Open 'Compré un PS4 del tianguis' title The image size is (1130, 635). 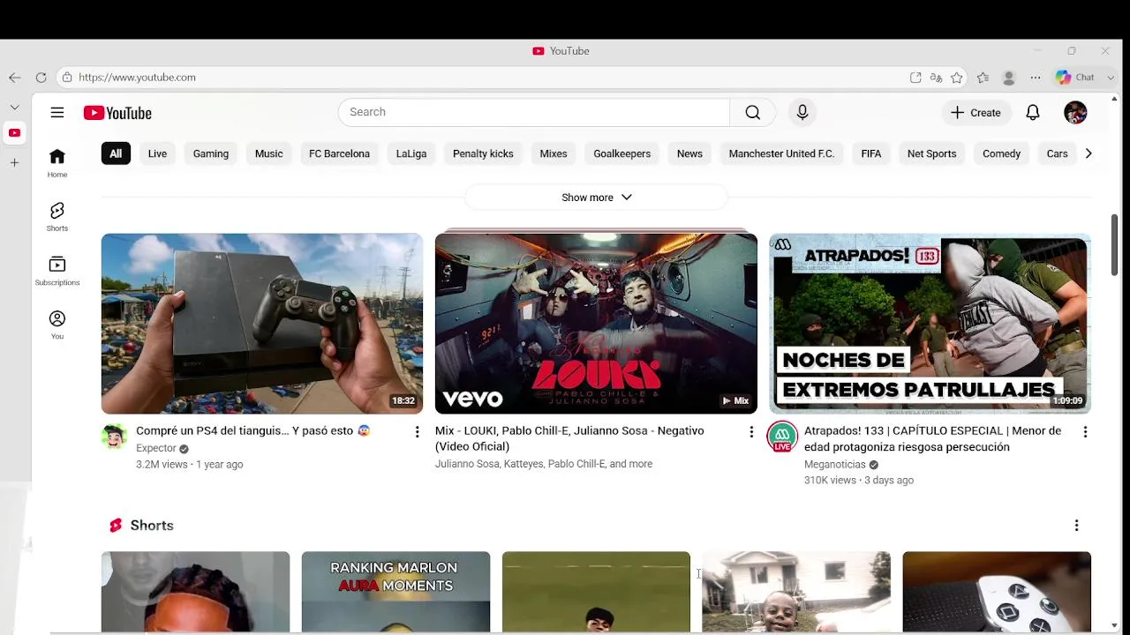pyautogui.click(x=252, y=431)
